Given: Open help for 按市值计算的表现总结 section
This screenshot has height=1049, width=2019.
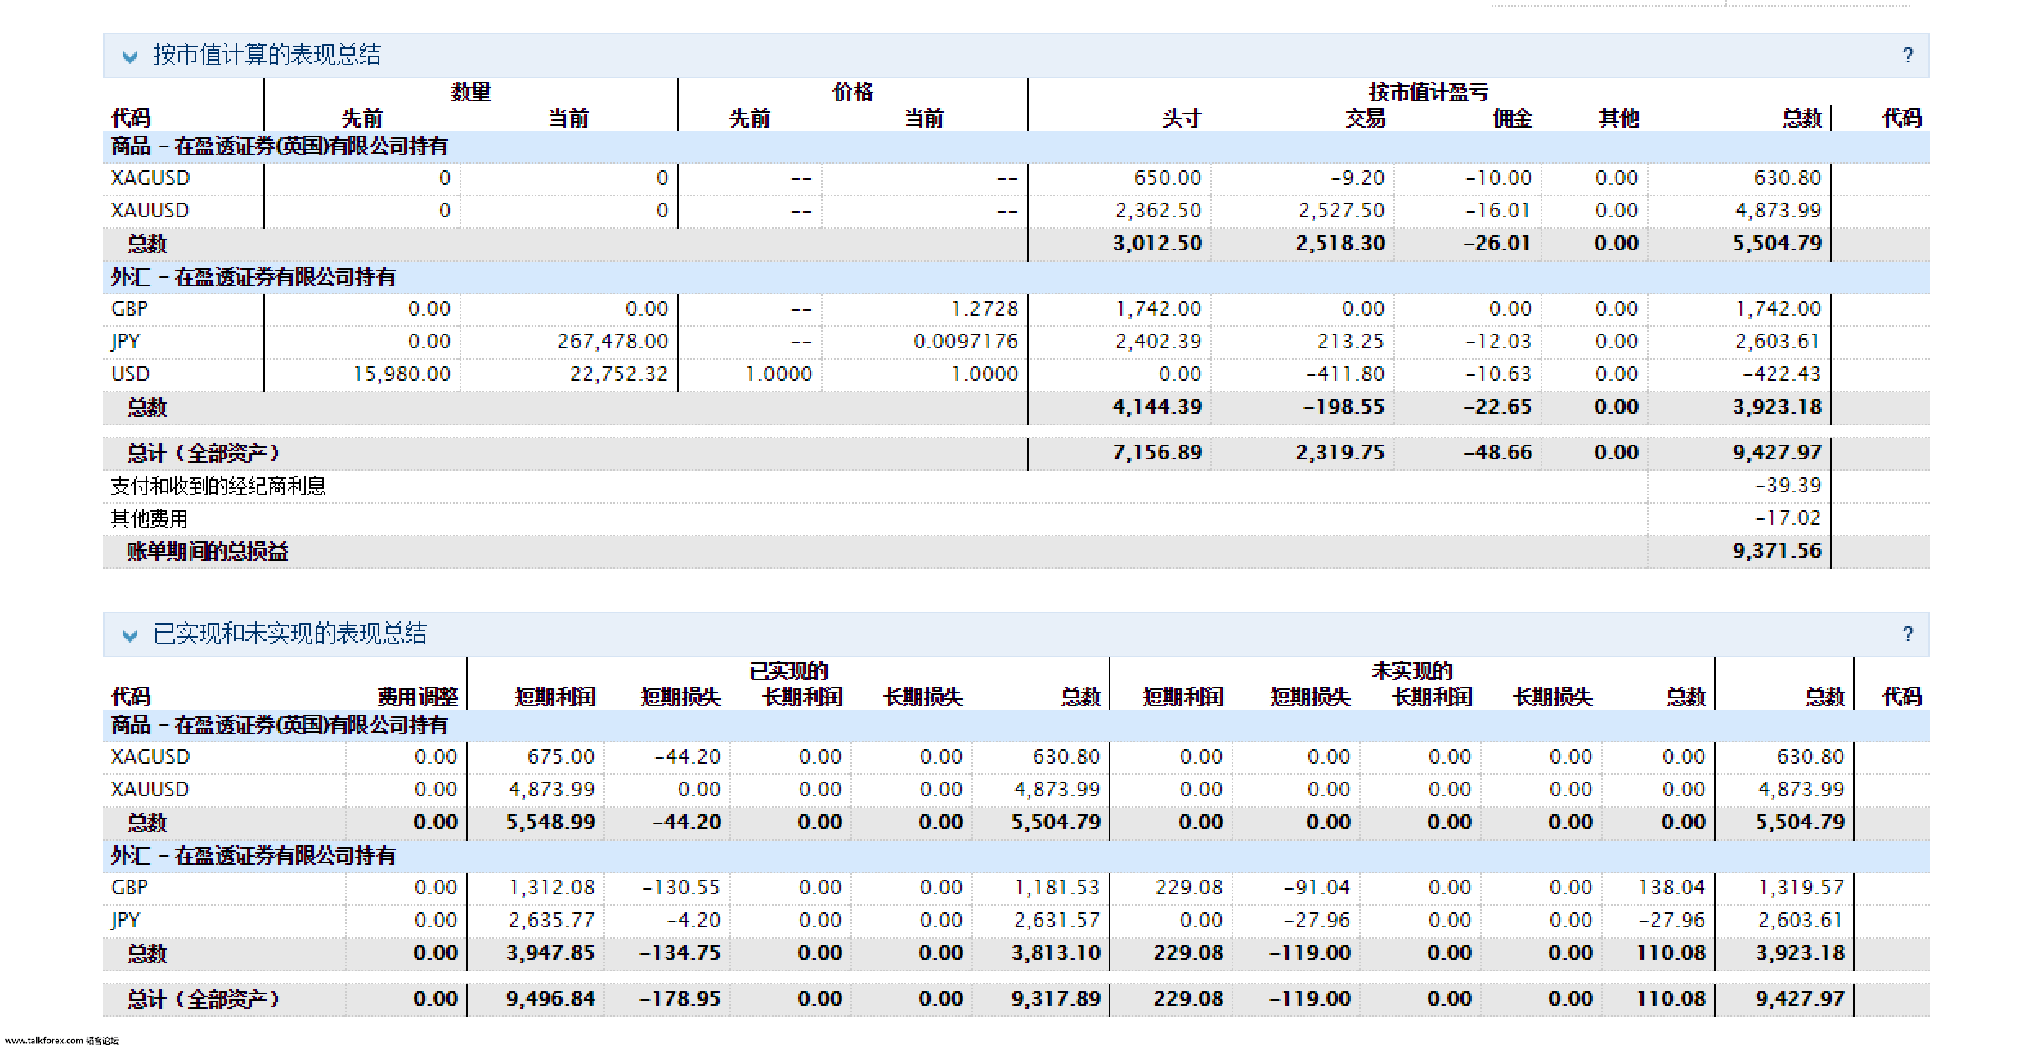Looking at the screenshot, I should [1907, 55].
